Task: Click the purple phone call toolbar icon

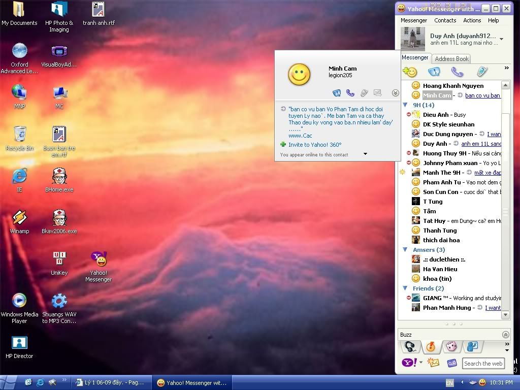Action: click(457, 72)
